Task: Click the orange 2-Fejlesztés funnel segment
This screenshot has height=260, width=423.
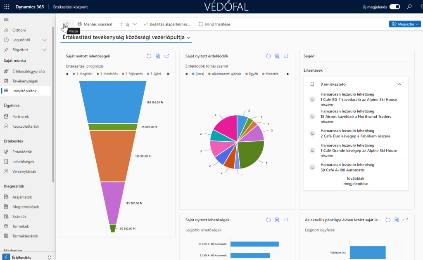Action: (x=113, y=156)
